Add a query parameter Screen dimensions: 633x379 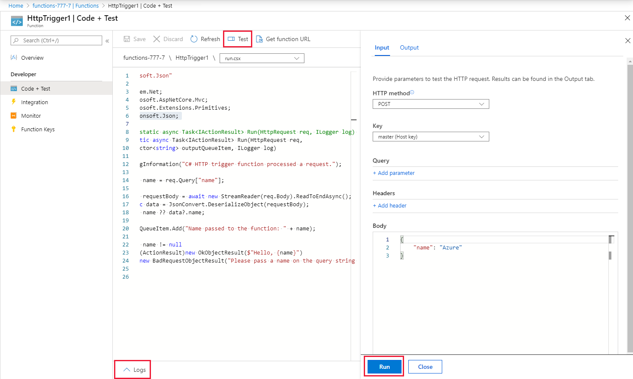pyautogui.click(x=393, y=173)
